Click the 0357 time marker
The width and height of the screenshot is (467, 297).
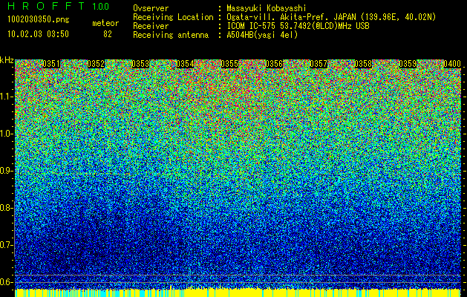319,64
